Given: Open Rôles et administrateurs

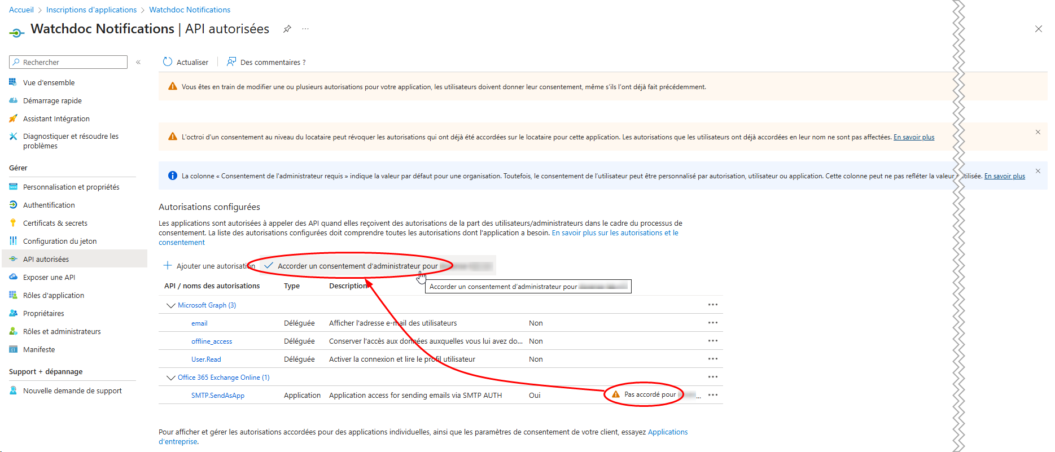Looking at the screenshot, I should tap(62, 331).
